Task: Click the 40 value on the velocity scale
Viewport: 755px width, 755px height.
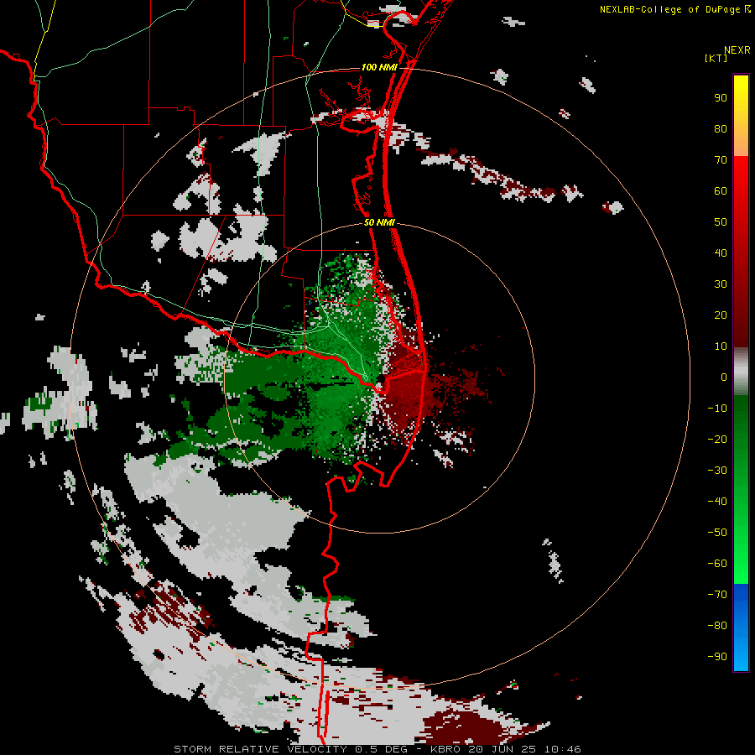Action: [721, 253]
